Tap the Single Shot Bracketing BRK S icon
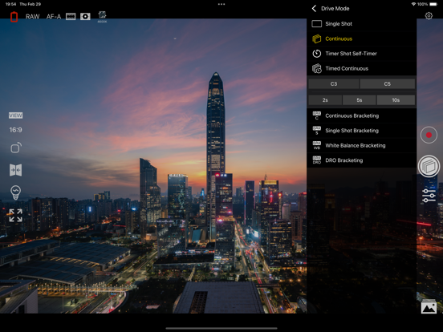 [x=317, y=131]
